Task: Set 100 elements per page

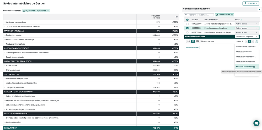Action: [198, 41]
